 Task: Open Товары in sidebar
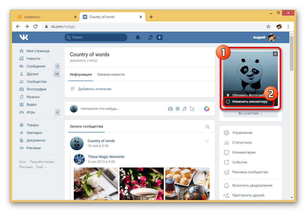click(33, 125)
